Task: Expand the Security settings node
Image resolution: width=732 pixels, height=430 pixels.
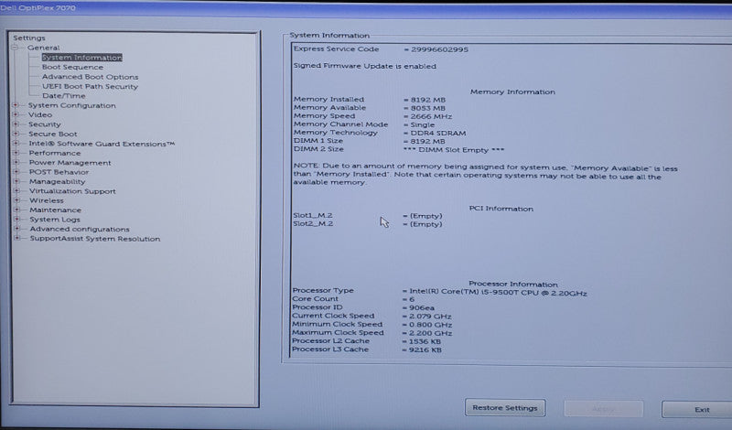Action: pos(16,124)
